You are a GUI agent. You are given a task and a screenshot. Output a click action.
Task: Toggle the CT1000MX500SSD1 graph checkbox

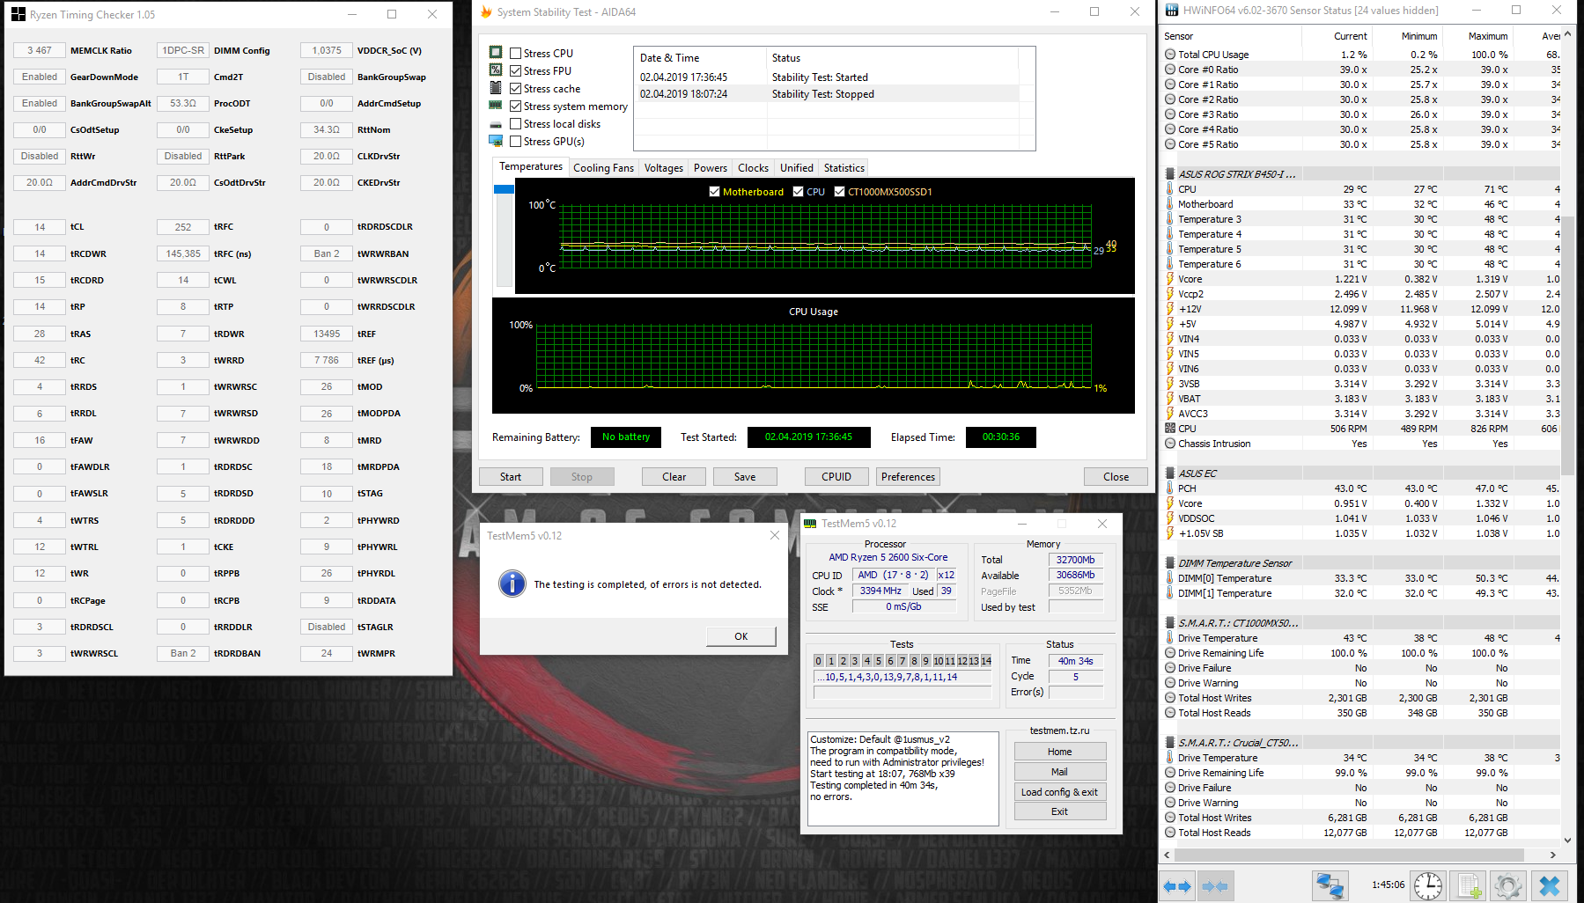[840, 192]
